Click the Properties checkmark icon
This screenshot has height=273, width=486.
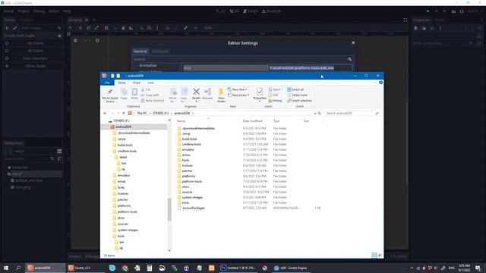[260, 92]
